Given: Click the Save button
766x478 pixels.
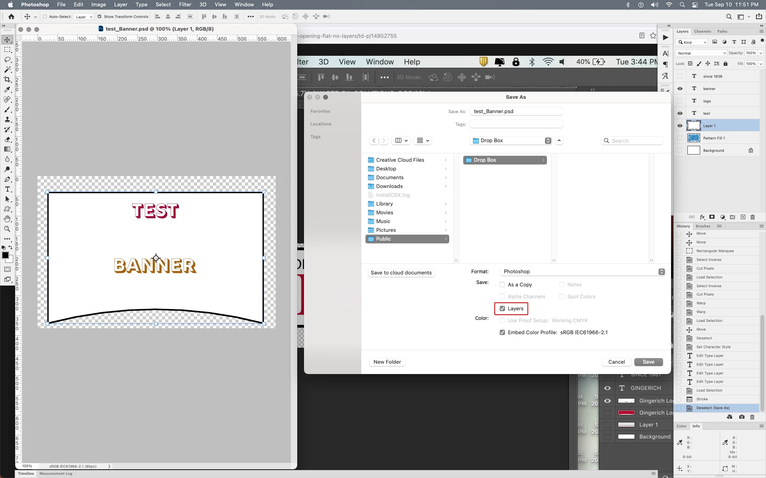Looking at the screenshot, I should (648, 362).
